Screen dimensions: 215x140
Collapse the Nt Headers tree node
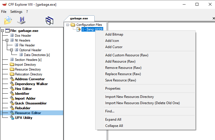pyautogui.click(x=7, y=40)
